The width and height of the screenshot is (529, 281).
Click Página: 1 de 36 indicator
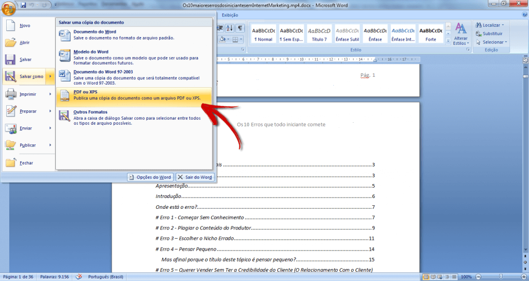pyautogui.click(x=18, y=277)
